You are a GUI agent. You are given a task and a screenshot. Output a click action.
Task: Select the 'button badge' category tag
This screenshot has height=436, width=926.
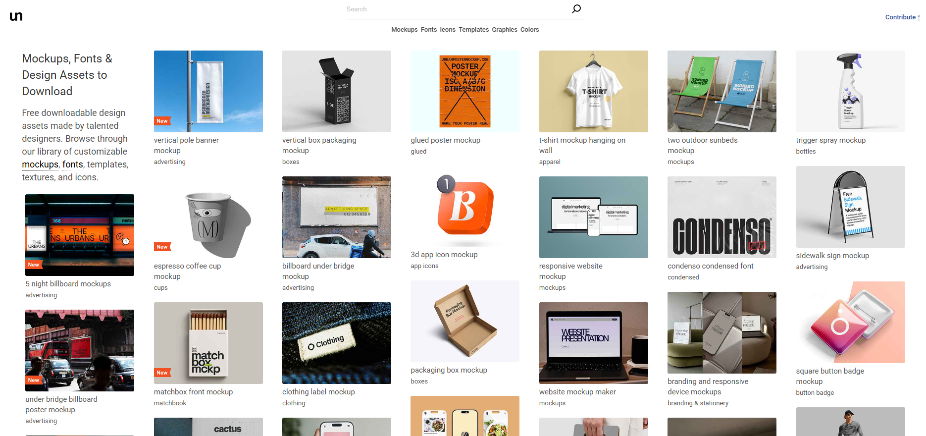[815, 393]
